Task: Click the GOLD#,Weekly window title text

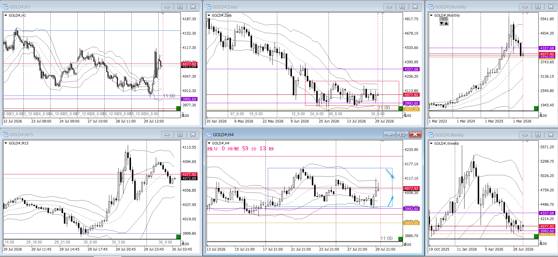Action: (450, 135)
